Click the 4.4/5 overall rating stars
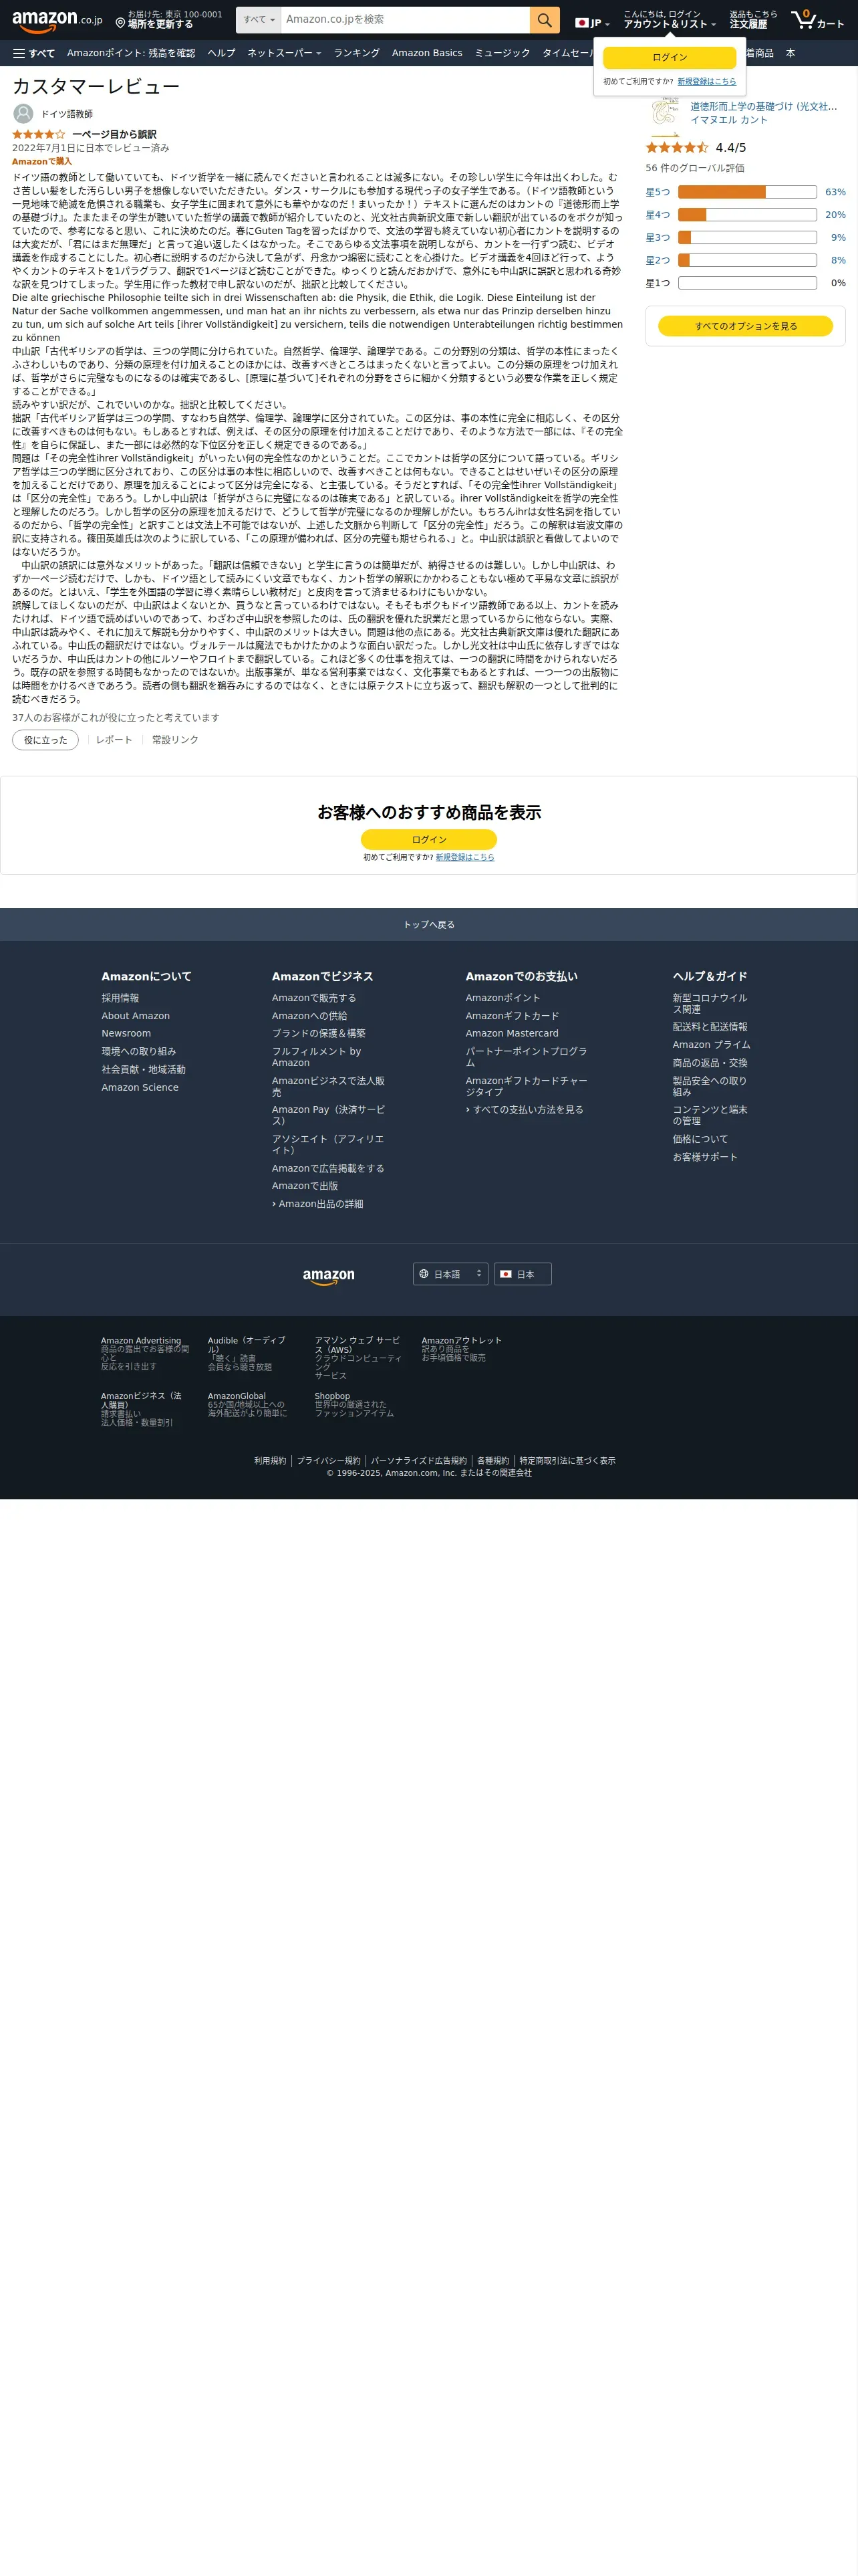 pos(677,147)
